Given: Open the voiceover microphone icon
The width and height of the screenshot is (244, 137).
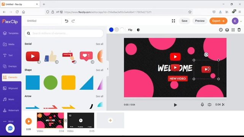Looking at the screenshot, I should point(202,105).
